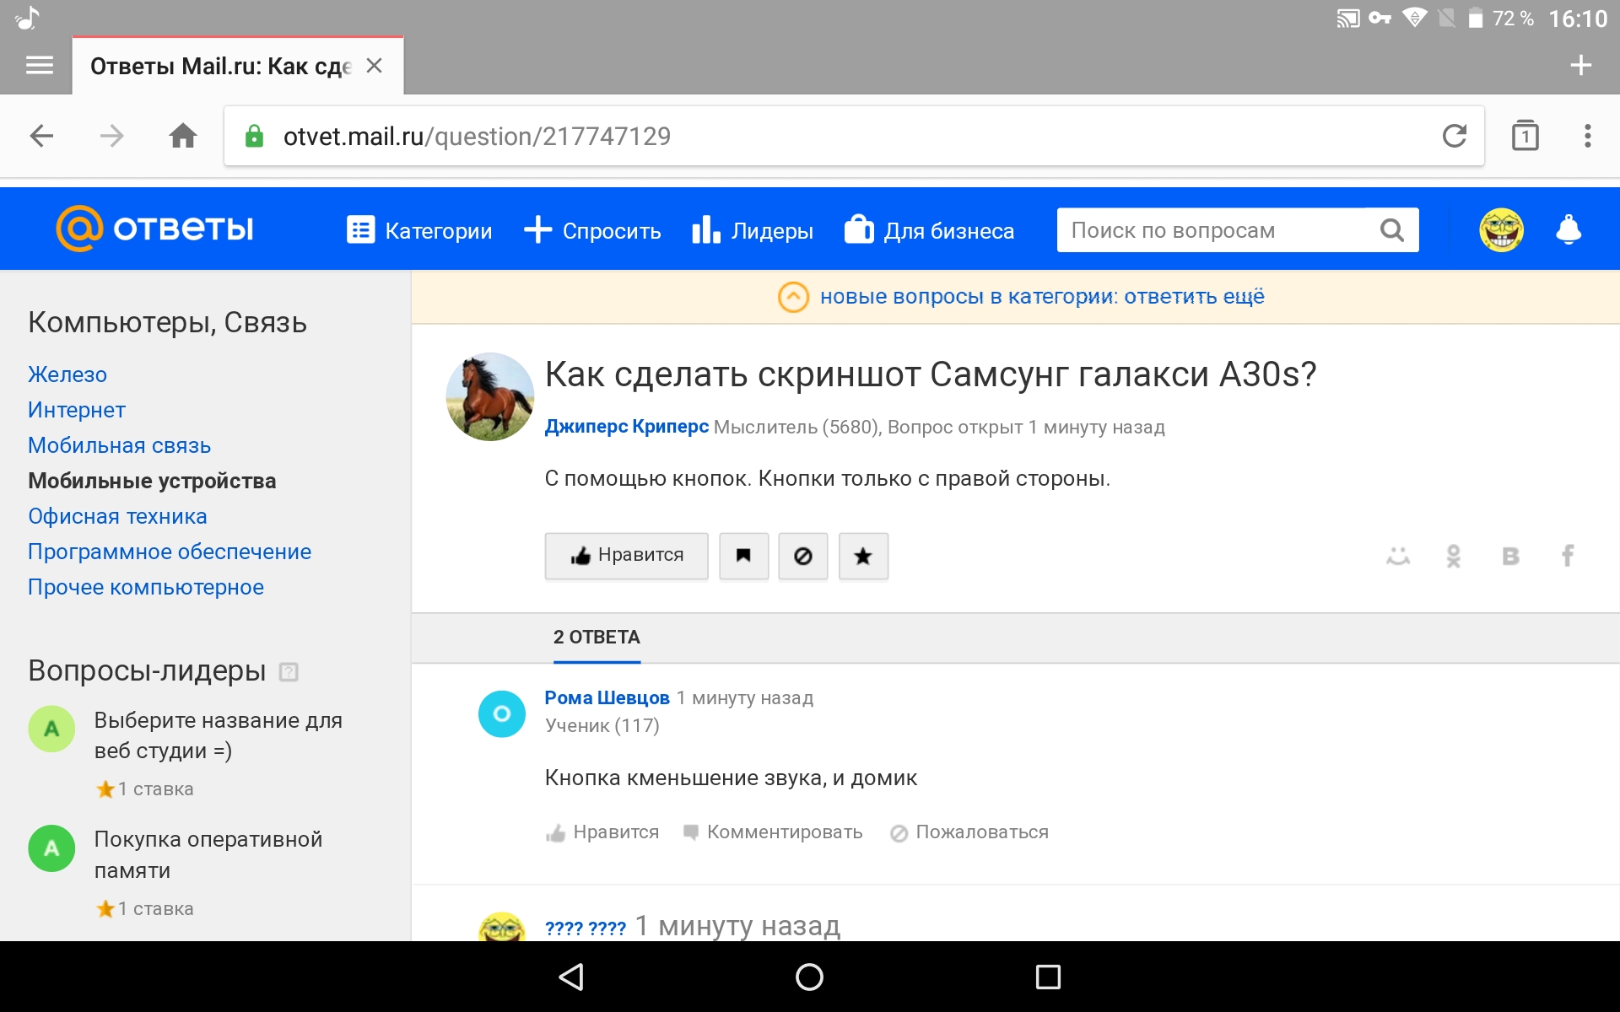This screenshot has height=1012, width=1620.
Task: Open Рома Шевцов avatar
Action: pyautogui.click(x=502, y=713)
